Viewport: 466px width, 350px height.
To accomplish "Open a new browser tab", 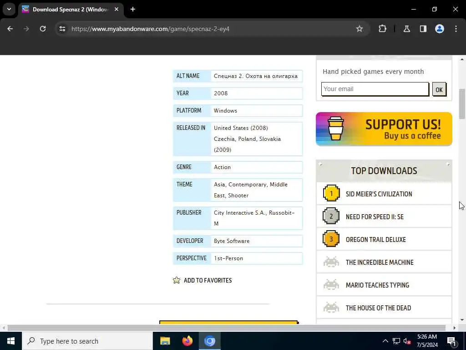I will point(133,9).
